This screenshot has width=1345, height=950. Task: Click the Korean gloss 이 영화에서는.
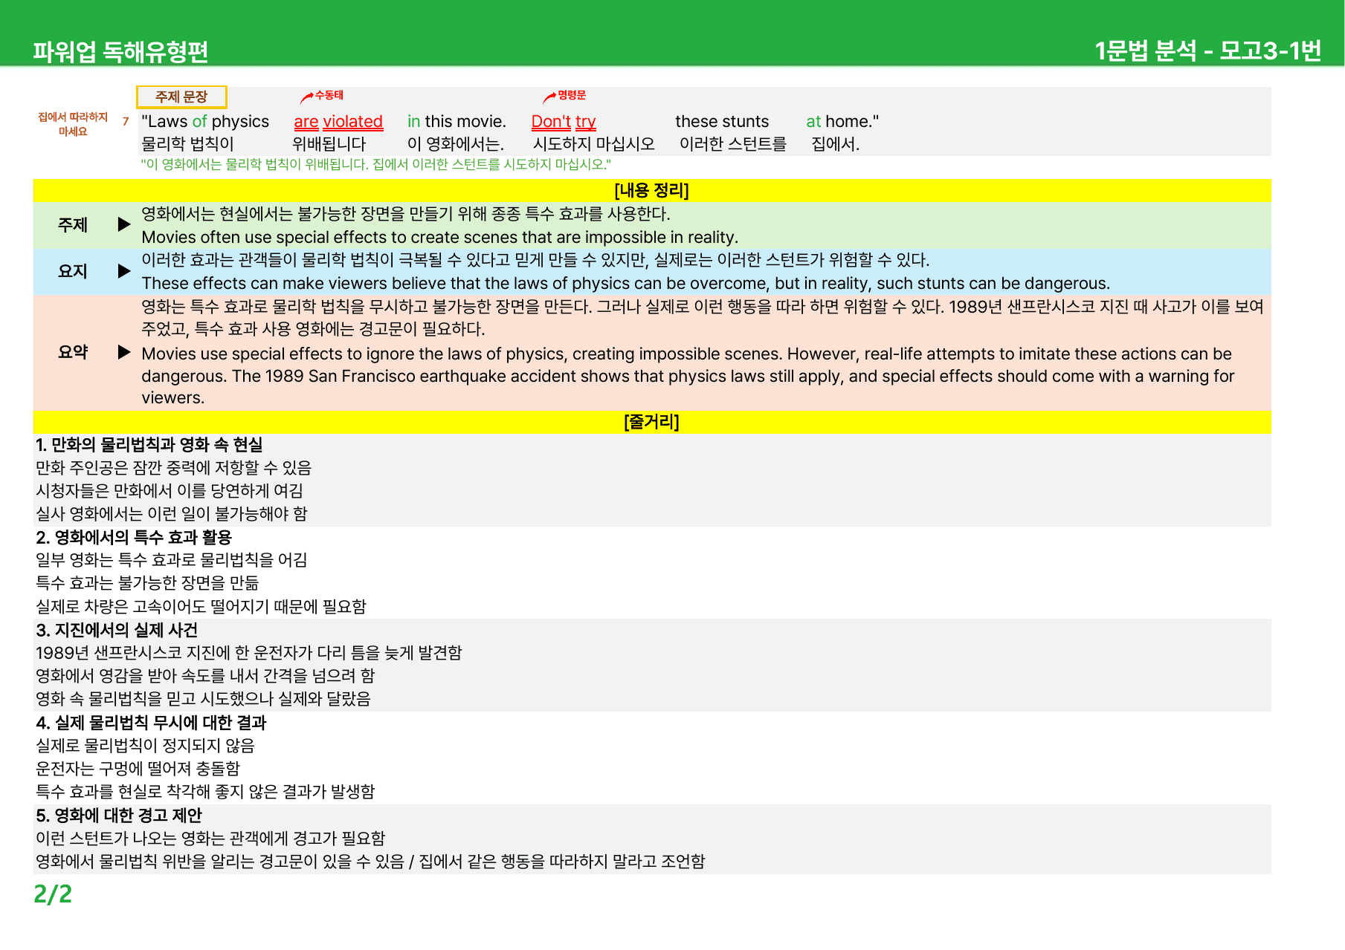pos(456,143)
